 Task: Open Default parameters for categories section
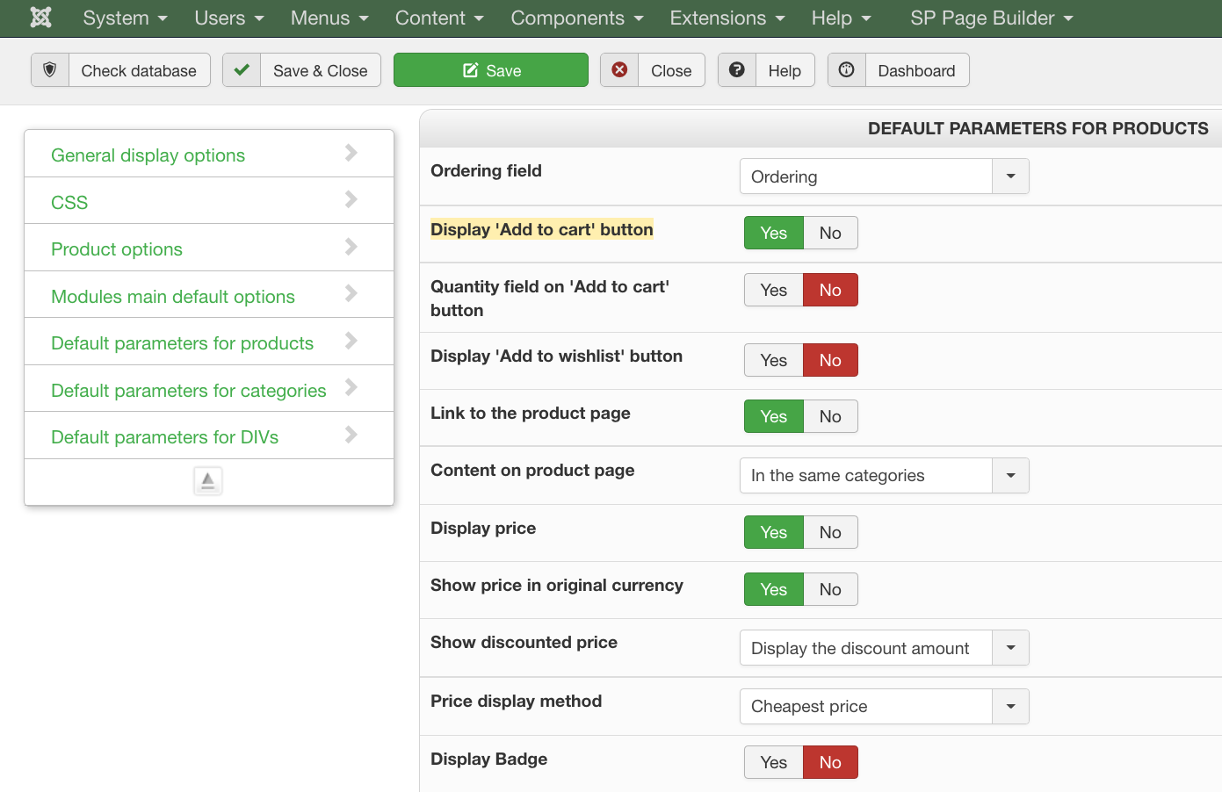tap(189, 391)
